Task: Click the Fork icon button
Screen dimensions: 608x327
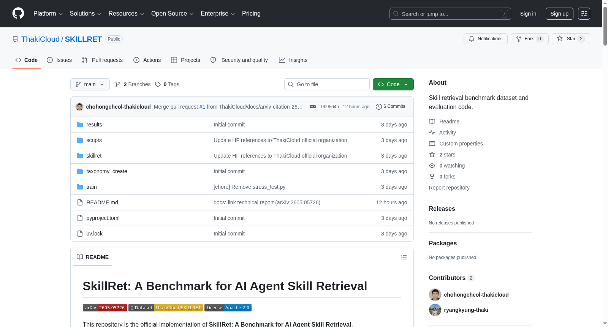Action: (530, 39)
